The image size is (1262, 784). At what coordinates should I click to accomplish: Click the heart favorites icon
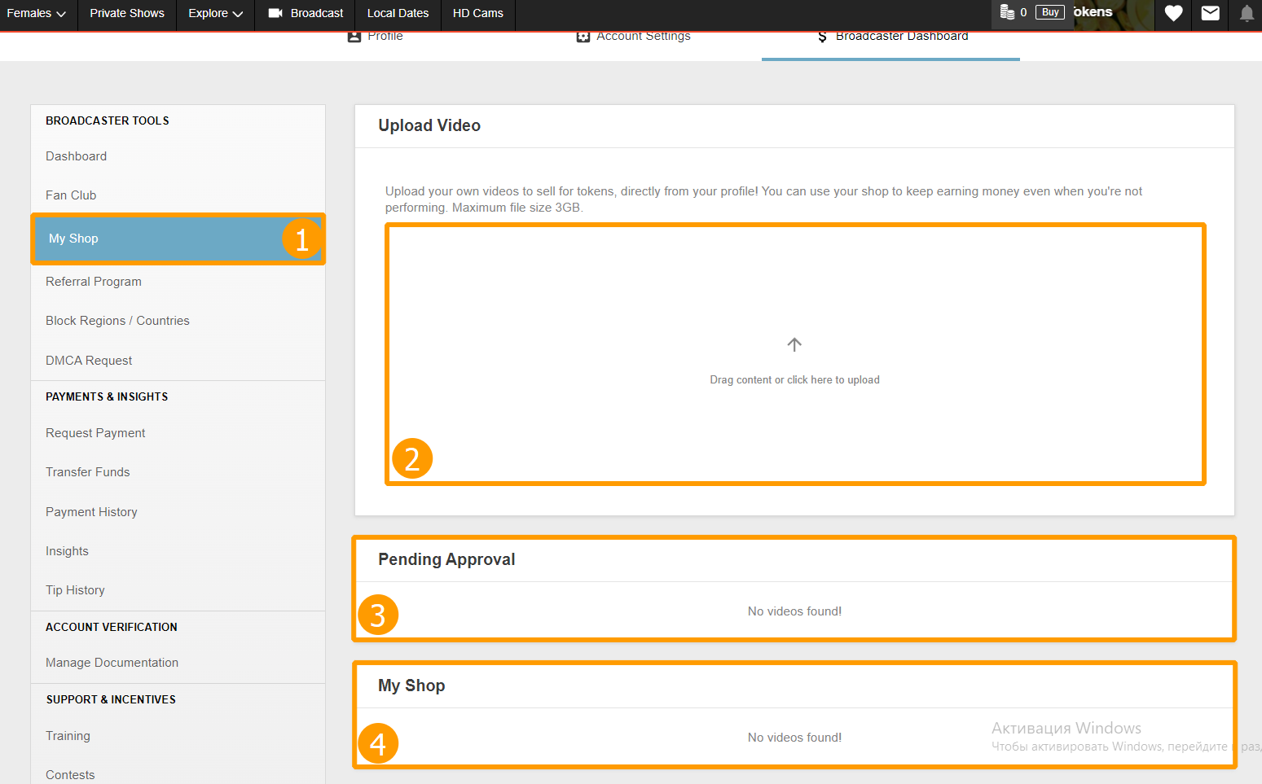1173,13
